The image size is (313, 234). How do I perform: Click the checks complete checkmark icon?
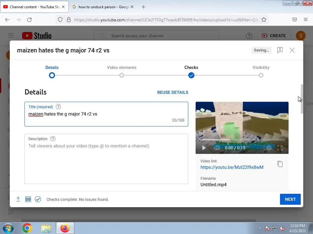[x=38, y=199]
